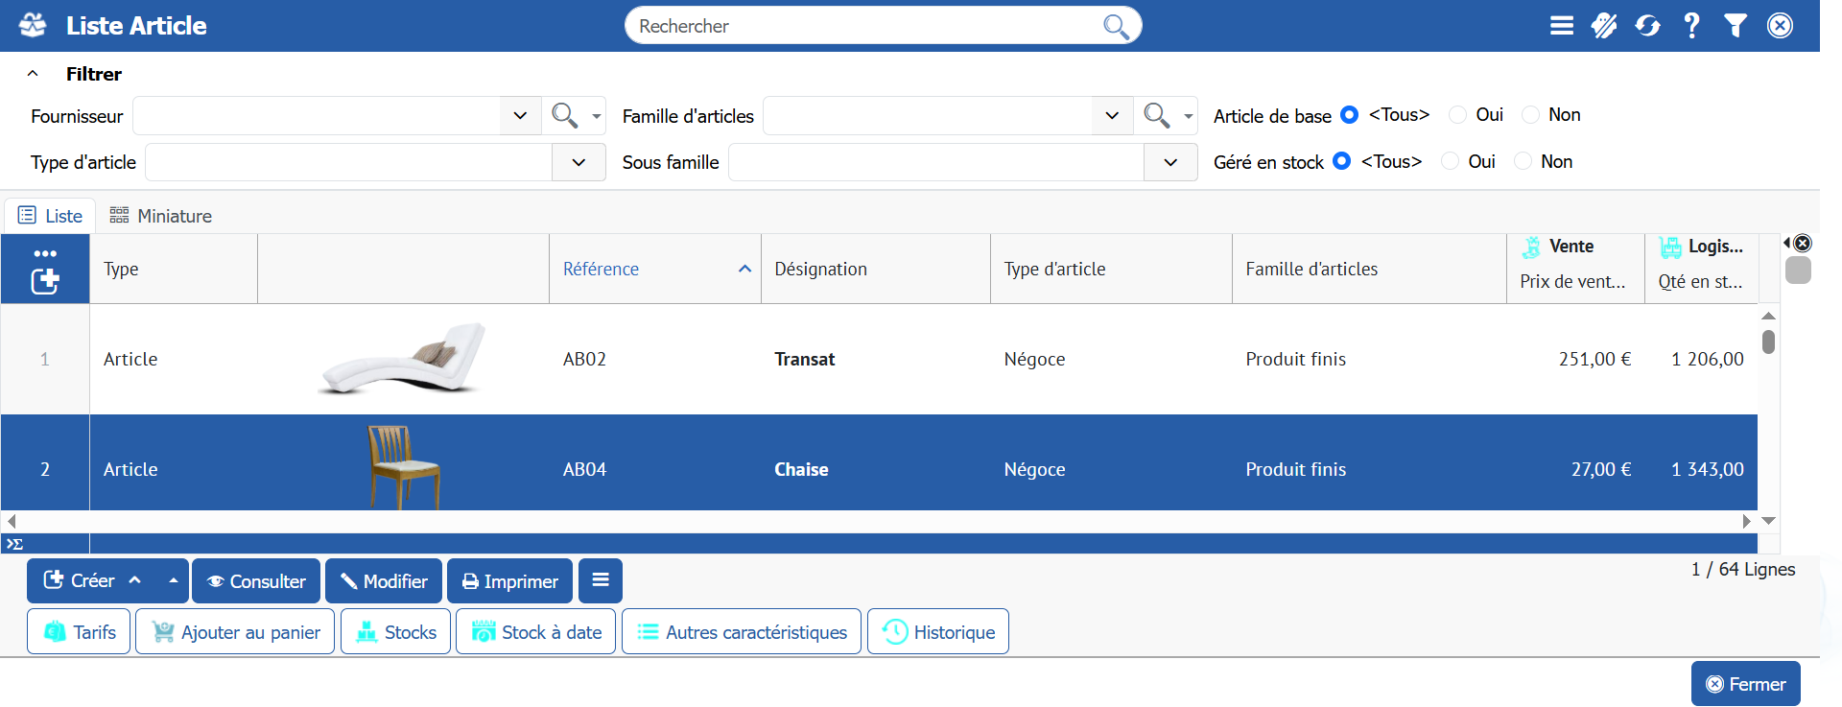Select 'Non' for Géré en stock
Screen dimensions: 1842x707
(1523, 162)
